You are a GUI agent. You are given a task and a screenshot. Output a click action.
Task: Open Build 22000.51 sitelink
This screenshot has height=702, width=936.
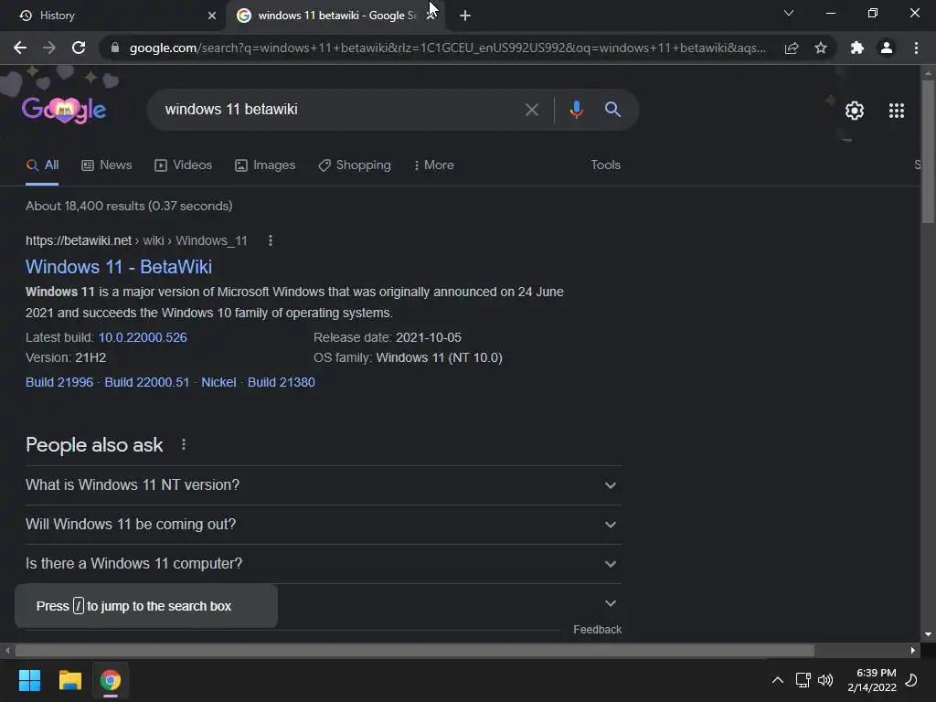point(147,383)
